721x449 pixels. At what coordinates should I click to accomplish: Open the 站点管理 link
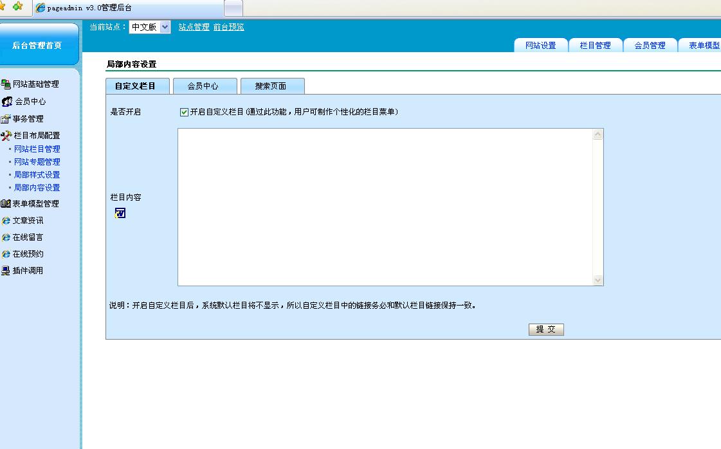tap(194, 27)
